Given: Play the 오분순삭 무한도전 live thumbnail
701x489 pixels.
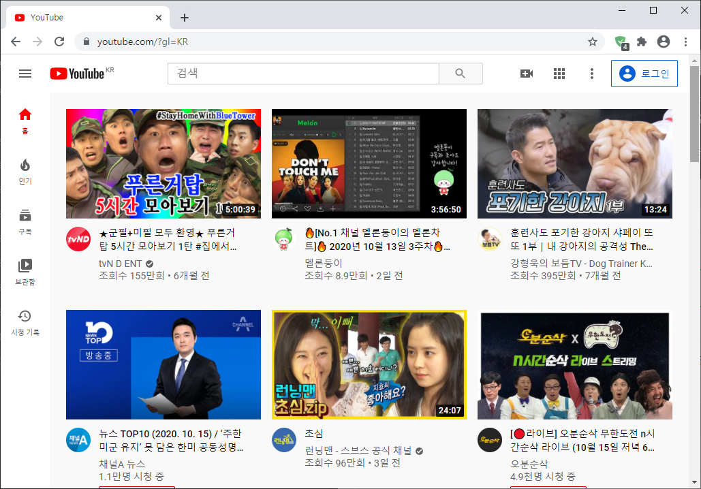Looking at the screenshot, I should coord(574,365).
